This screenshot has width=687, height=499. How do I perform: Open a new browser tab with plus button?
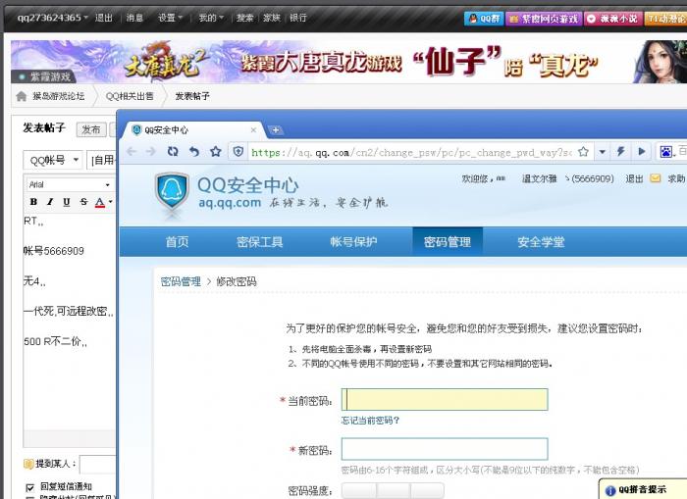(x=275, y=130)
